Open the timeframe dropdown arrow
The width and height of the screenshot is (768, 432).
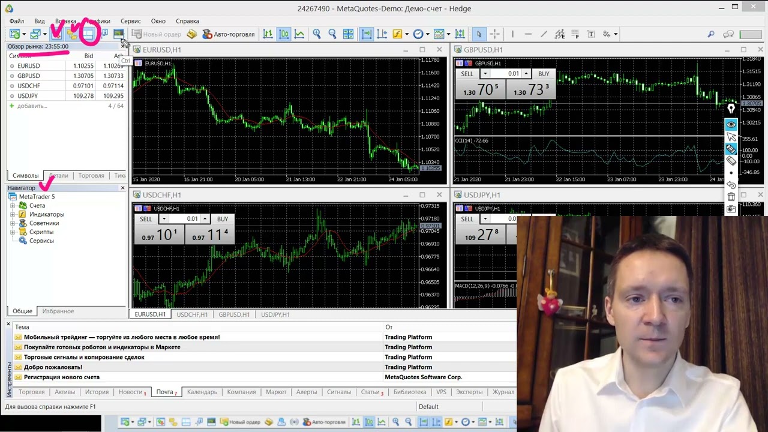(x=428, y=34)
